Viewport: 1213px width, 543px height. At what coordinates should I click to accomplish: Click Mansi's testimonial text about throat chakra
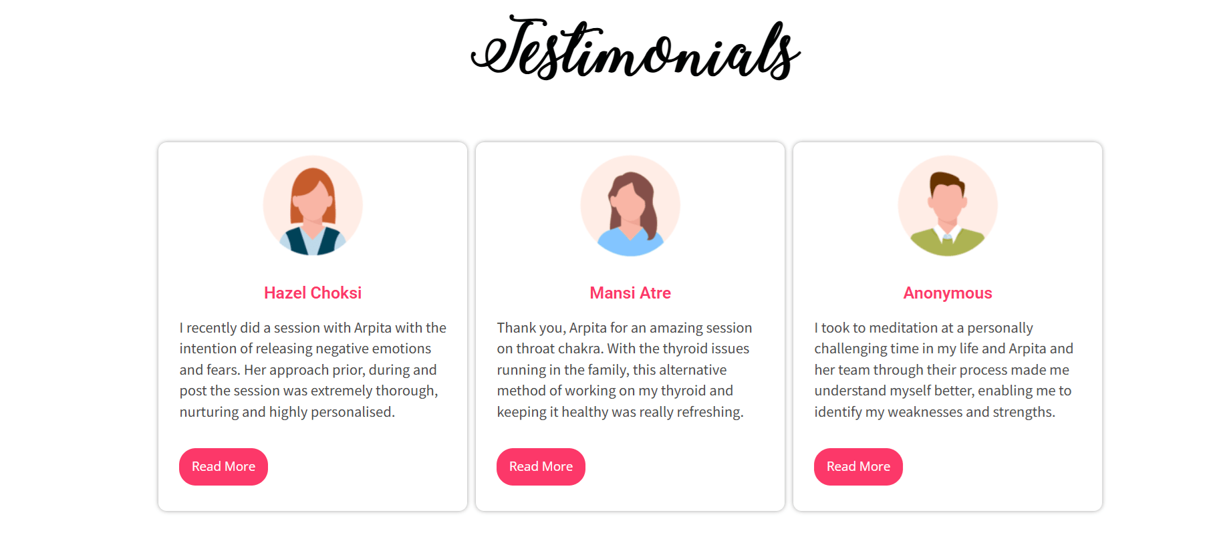click(625, 370)
